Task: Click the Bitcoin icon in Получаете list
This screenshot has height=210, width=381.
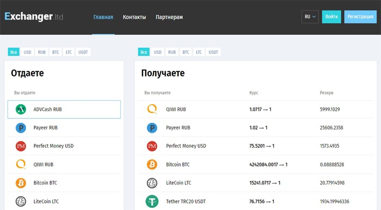Action: point(152,164)
